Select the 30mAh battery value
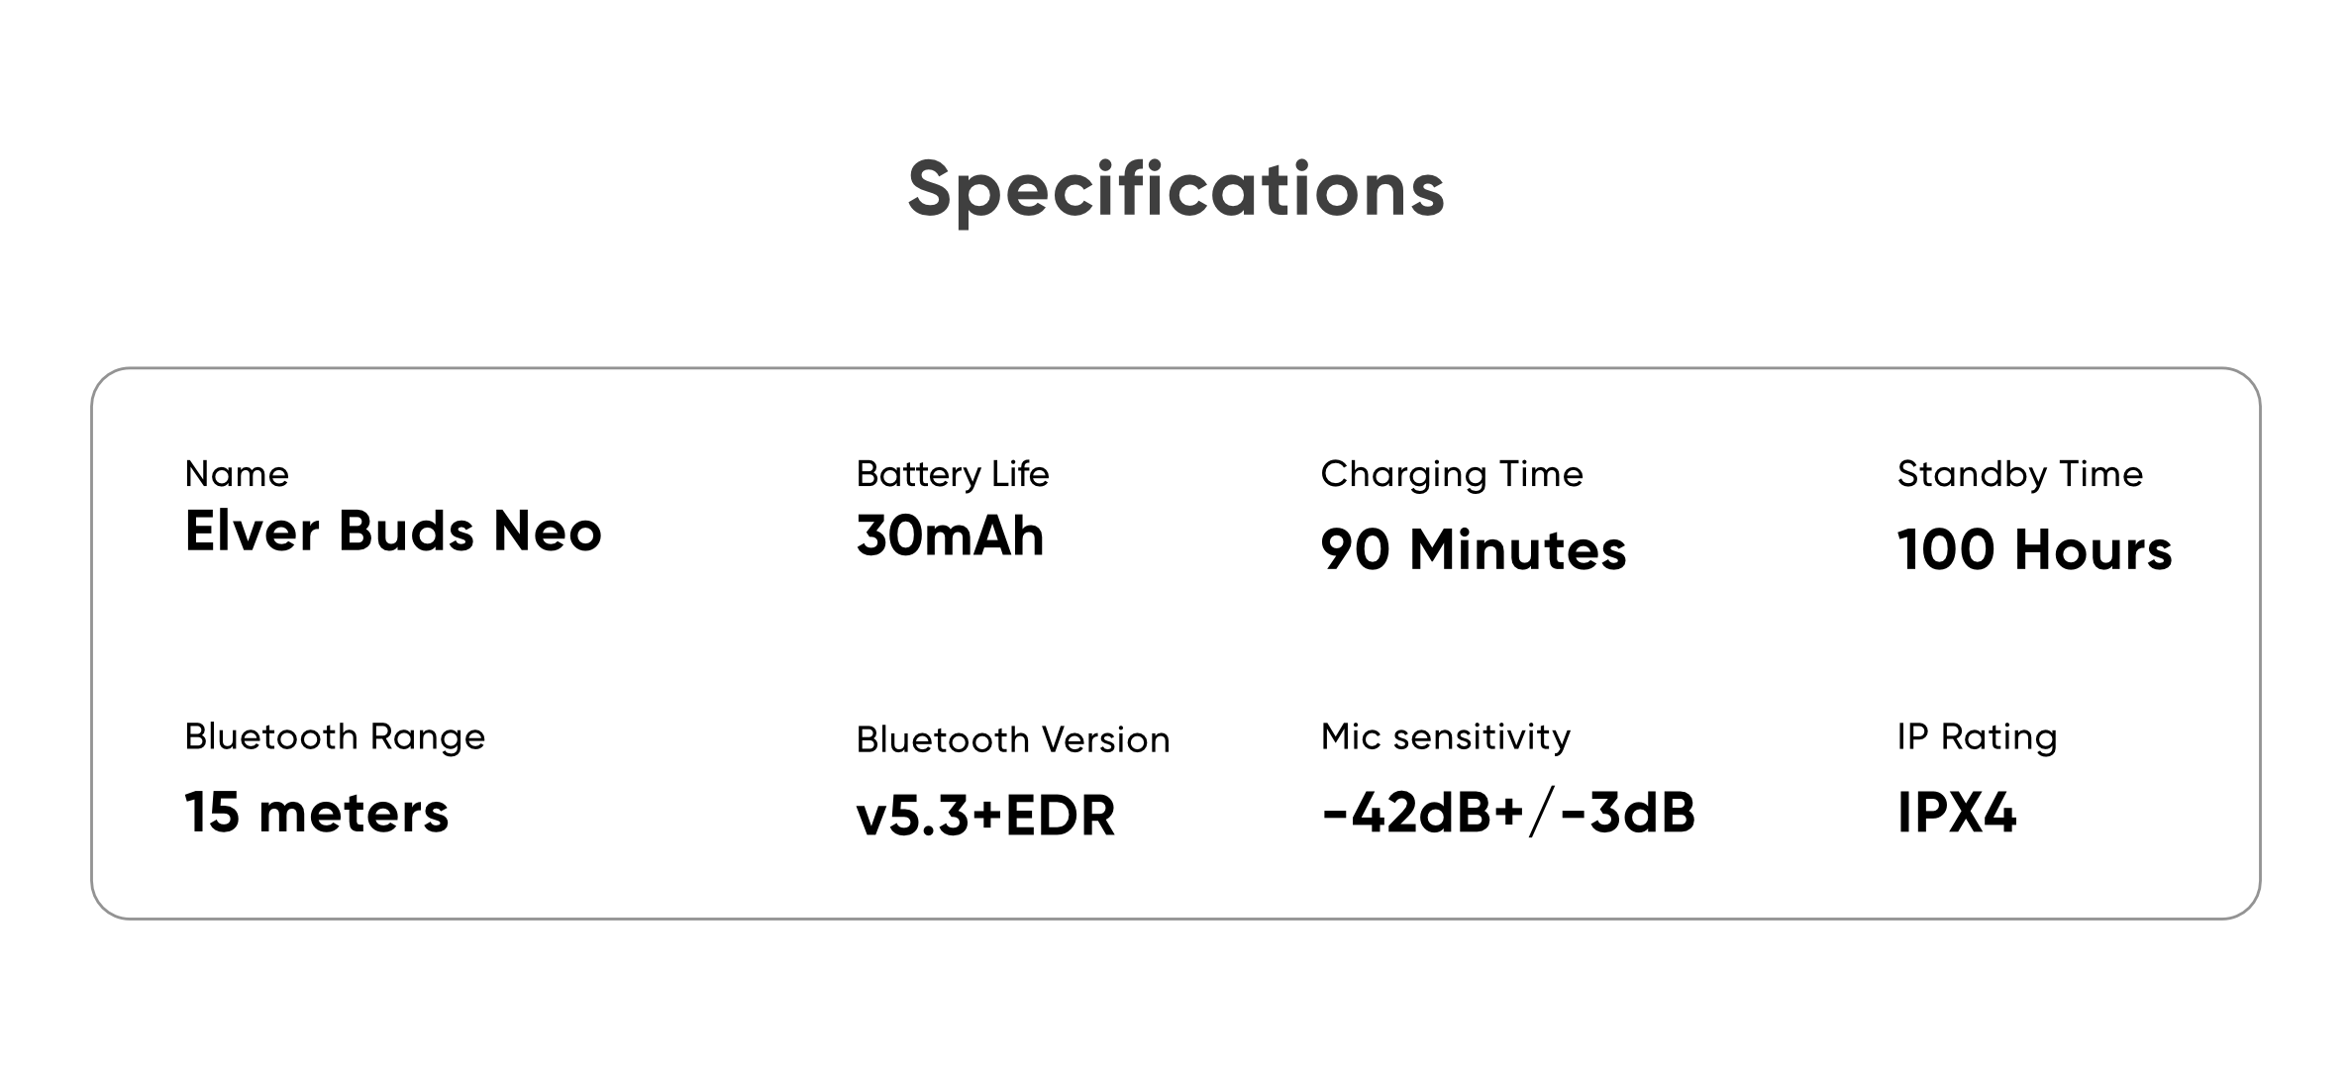Screen dimensions: 2352x1069 coord(950,536)
